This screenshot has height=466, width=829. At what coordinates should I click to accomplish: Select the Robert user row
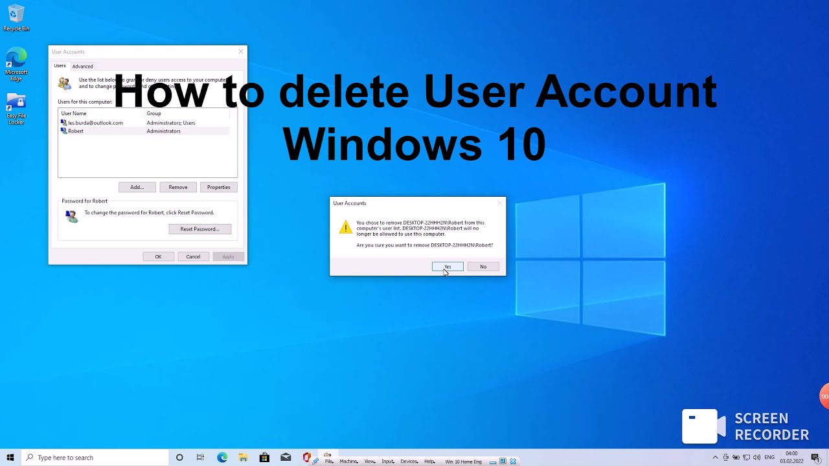point(144,131)
